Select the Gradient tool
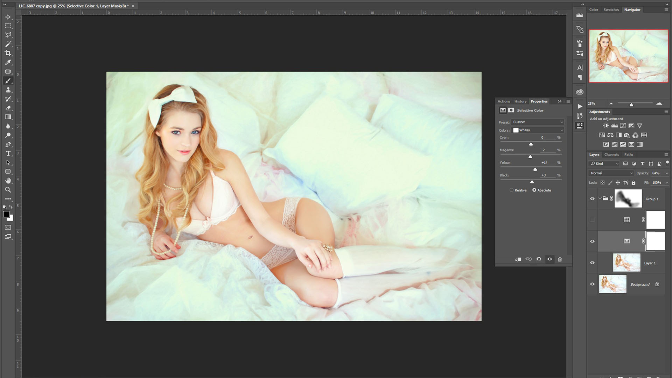The width and height of the screenshot is (672, 378). (x=8, y=117)
